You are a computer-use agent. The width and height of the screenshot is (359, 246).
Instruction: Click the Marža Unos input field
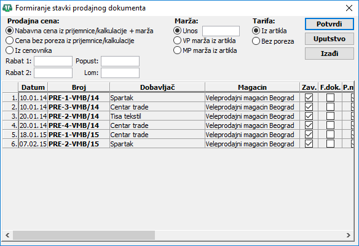tap(221, 31)
